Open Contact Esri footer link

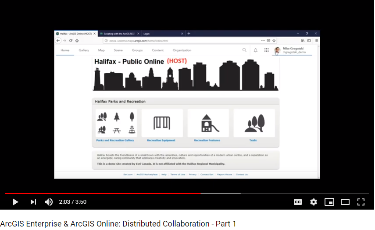tap(207, 175)
